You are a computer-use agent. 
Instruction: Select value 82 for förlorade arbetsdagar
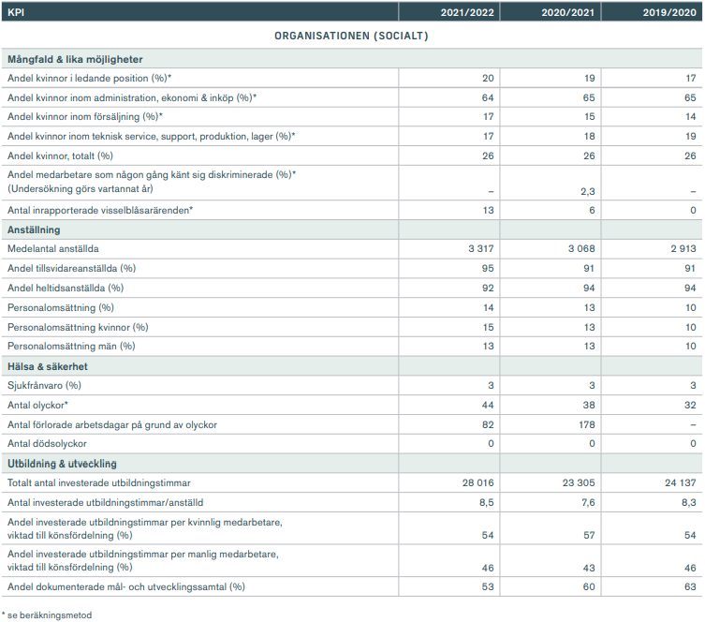click(x=488, y=425)
